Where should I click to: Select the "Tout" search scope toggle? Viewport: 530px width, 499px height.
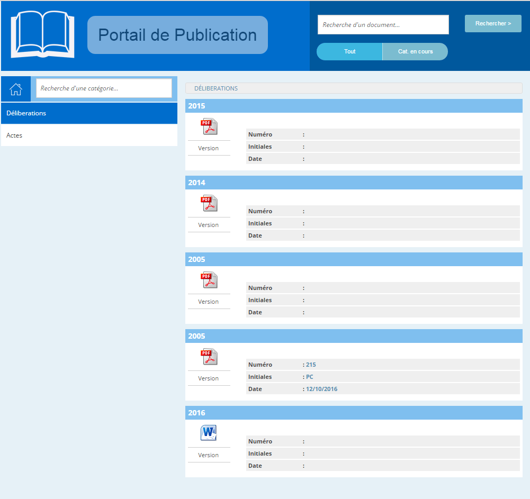pyautogui.click(x=349, y=52)
